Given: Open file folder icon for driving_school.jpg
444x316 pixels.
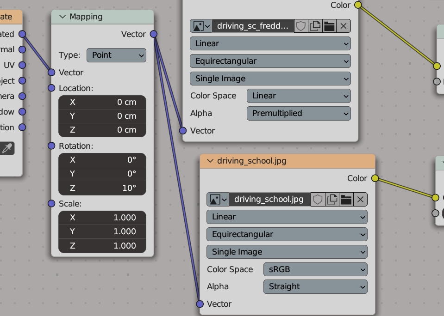Looking at the screenshot, I should [346, 200].
